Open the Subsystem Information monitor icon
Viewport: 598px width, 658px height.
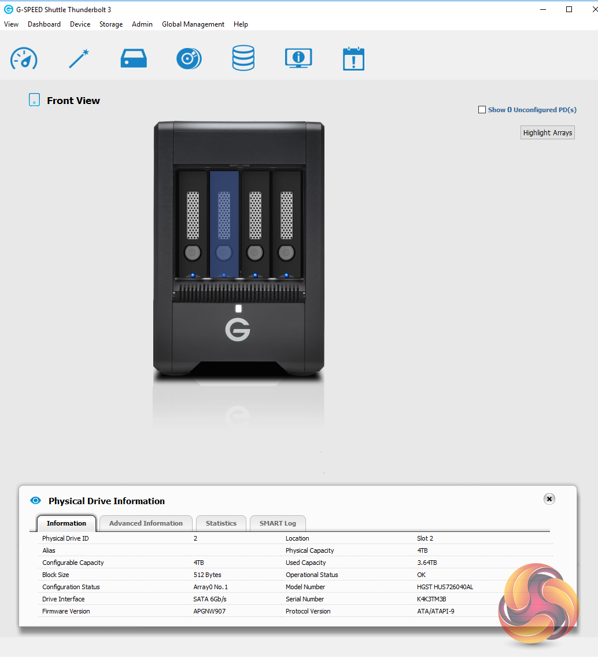[x=298, y=58]
